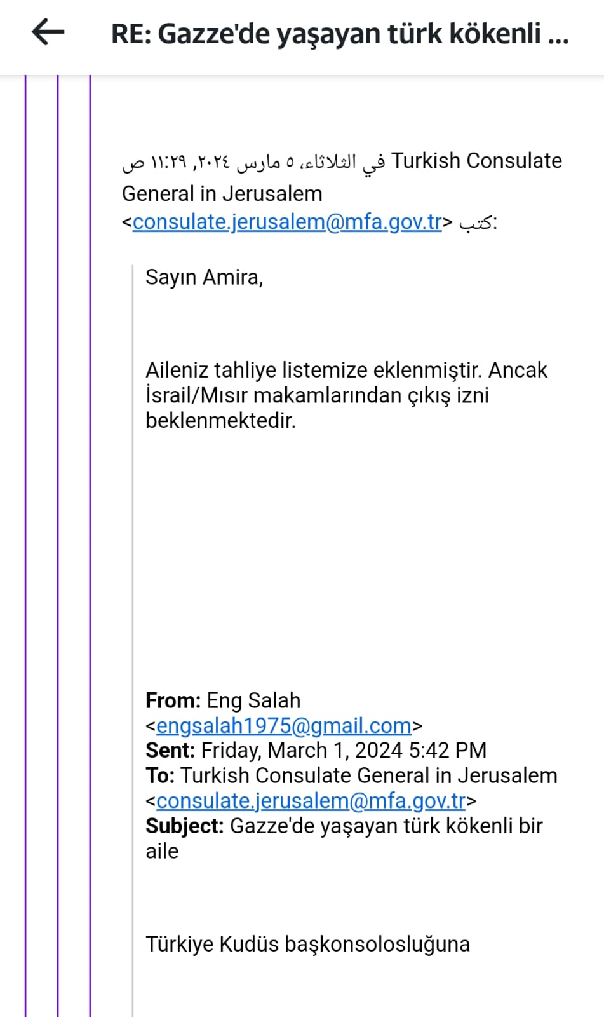Click the word 'beklenmektedir.'

tap(220, 420)
